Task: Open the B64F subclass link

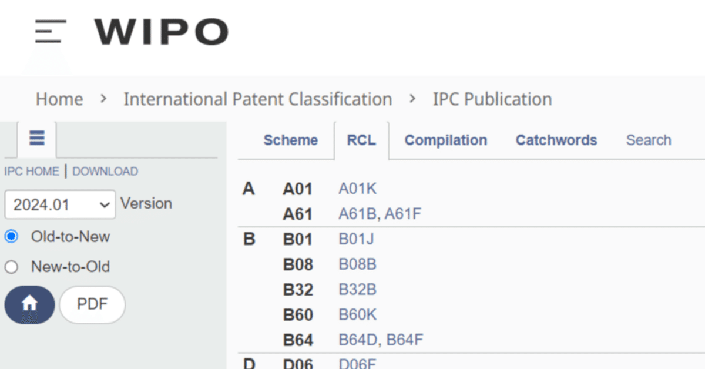Action: 404,340
